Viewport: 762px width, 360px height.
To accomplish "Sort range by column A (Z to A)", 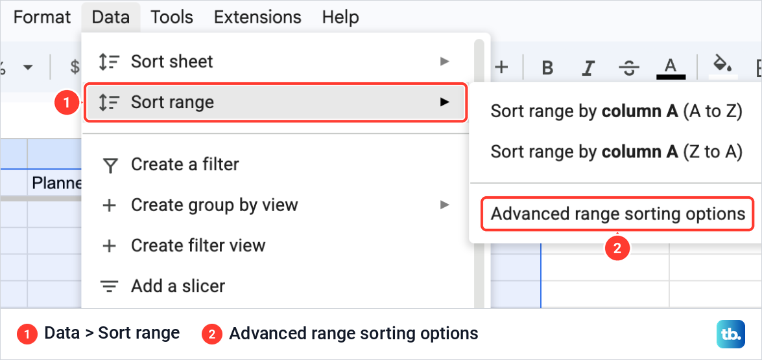I will click(617, 152).
